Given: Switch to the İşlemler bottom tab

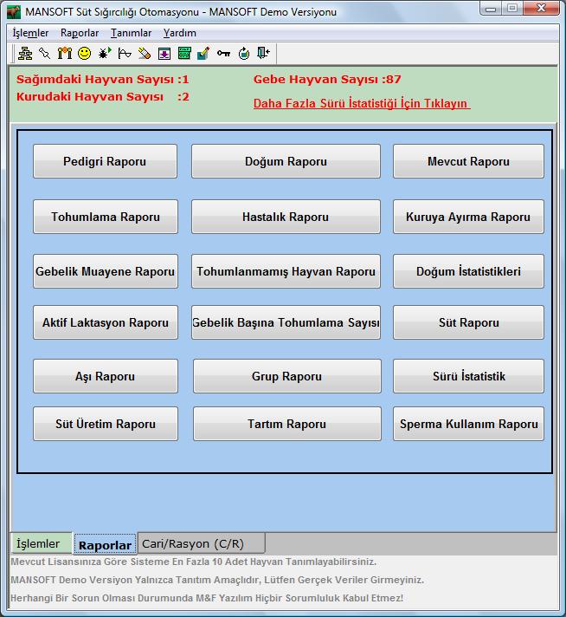Looking at the screenshot, I should [x=41, y=544].
